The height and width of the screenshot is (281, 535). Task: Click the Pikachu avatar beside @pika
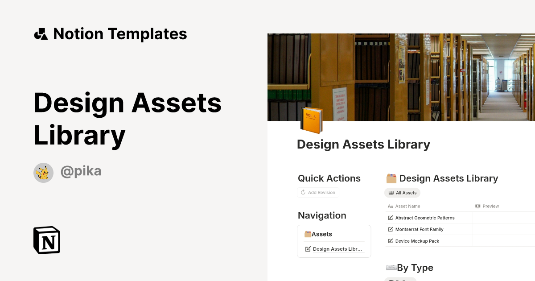[43, 172]
